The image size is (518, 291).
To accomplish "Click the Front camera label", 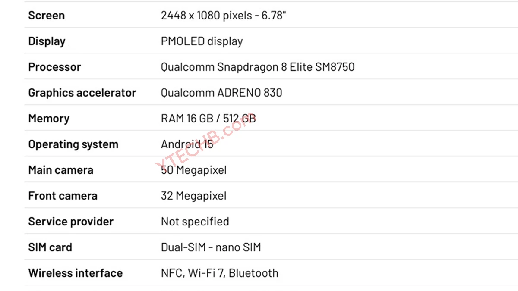I will [x=63, y=196].
